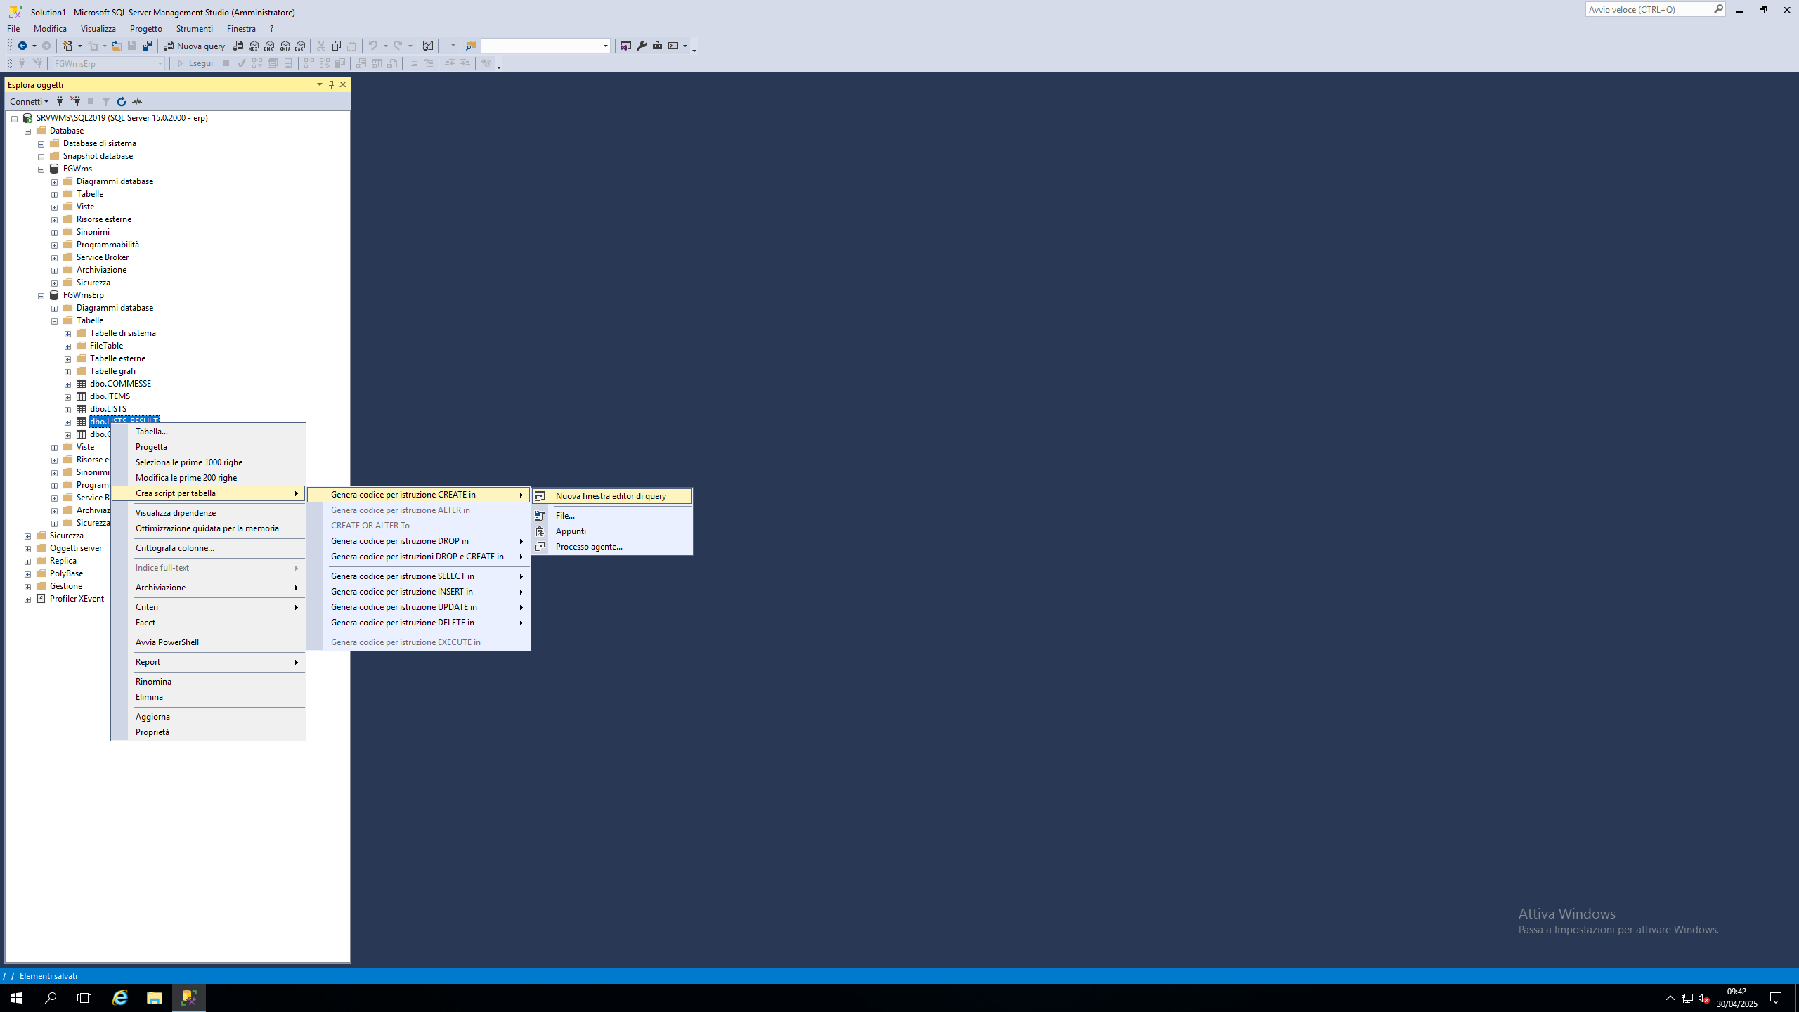The image size is (1799, 1012).
Task: Click Proprietà in context menu
Action: [x=209, y=732]
